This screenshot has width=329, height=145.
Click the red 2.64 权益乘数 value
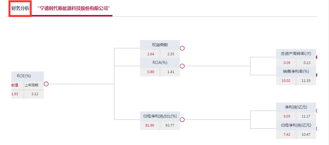click(x=151, y=54)
